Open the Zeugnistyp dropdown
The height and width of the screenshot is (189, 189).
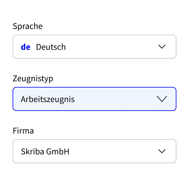94,99
